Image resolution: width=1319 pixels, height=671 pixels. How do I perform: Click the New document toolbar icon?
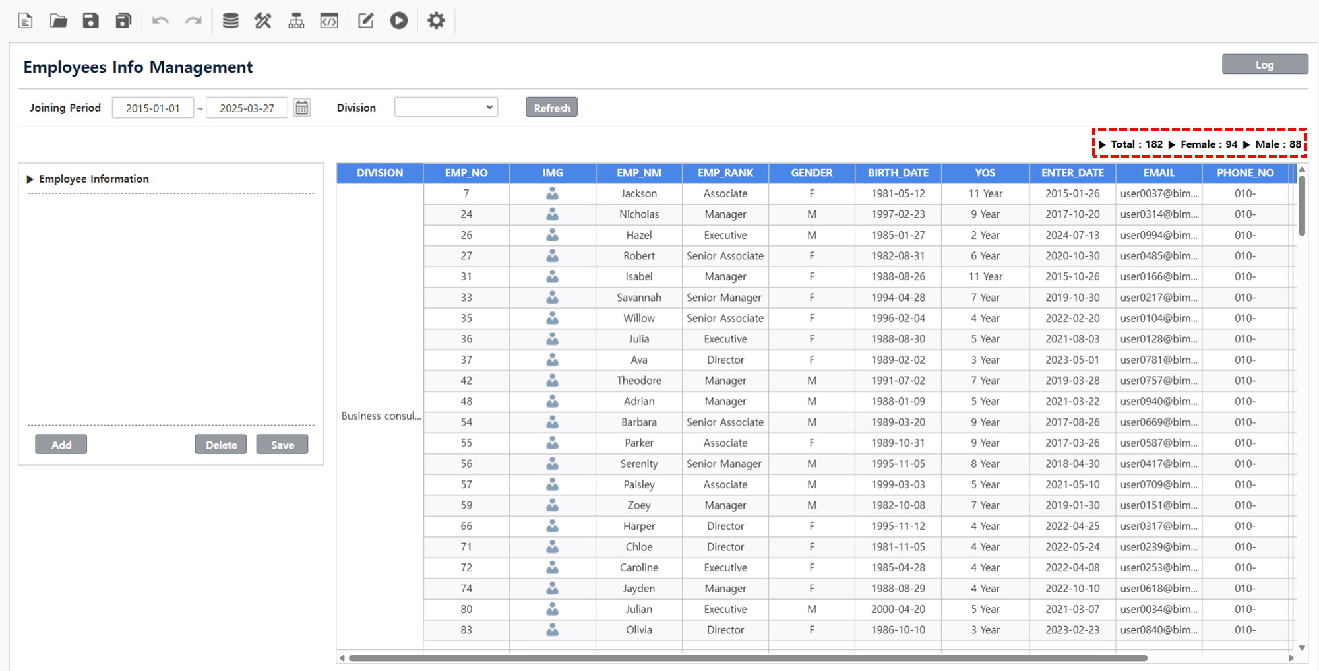[x=25, y=20]
